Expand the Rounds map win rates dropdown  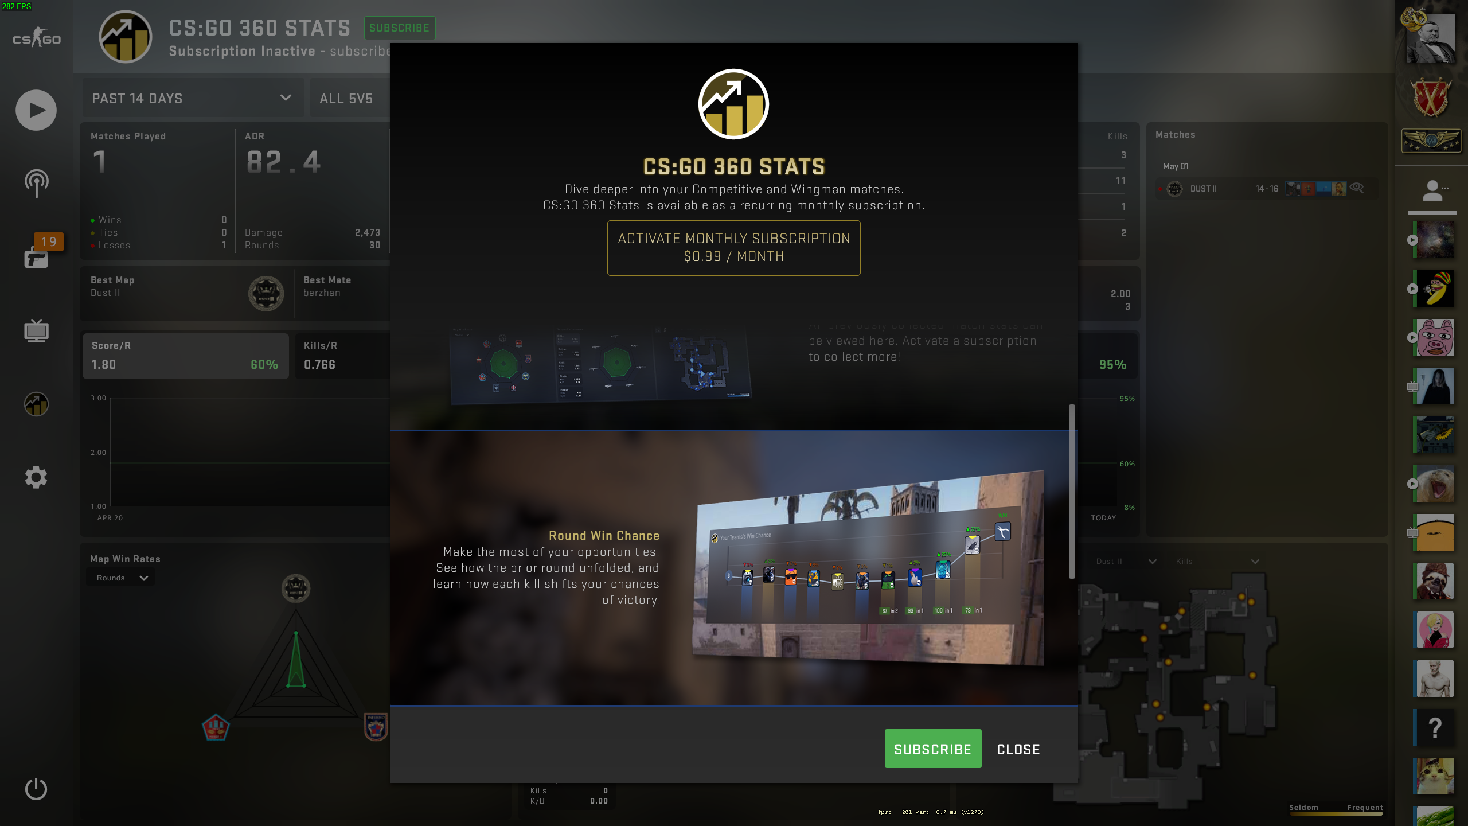tap(120, 577)
